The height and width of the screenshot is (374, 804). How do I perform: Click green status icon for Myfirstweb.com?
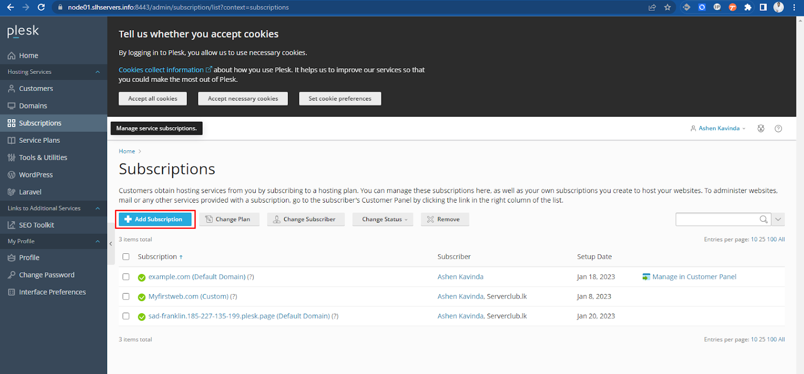[x=142, y=297]
